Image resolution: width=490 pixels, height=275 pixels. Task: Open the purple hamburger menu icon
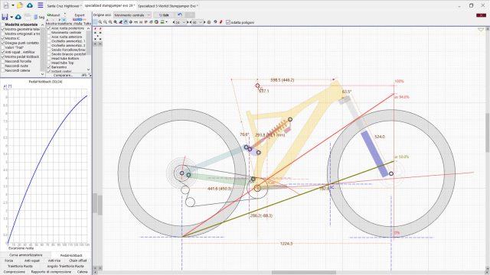click(41, 5)
